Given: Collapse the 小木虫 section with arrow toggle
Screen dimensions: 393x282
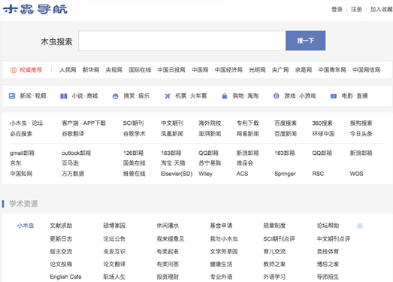Looking at the screenshot, I should click(x=360, y=226).
